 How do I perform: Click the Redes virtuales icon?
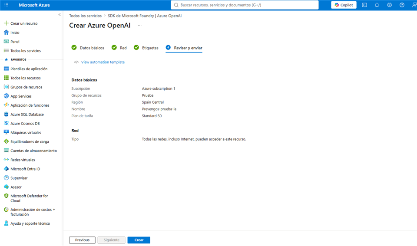6,160
